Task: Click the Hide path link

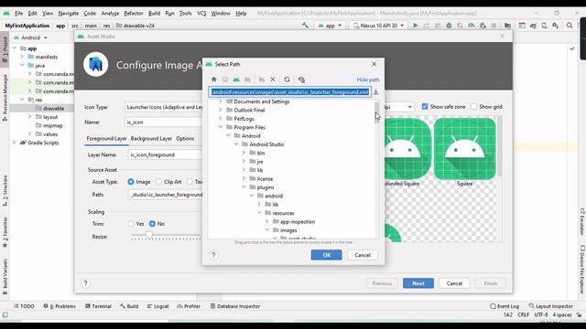Action: point(368,80)
